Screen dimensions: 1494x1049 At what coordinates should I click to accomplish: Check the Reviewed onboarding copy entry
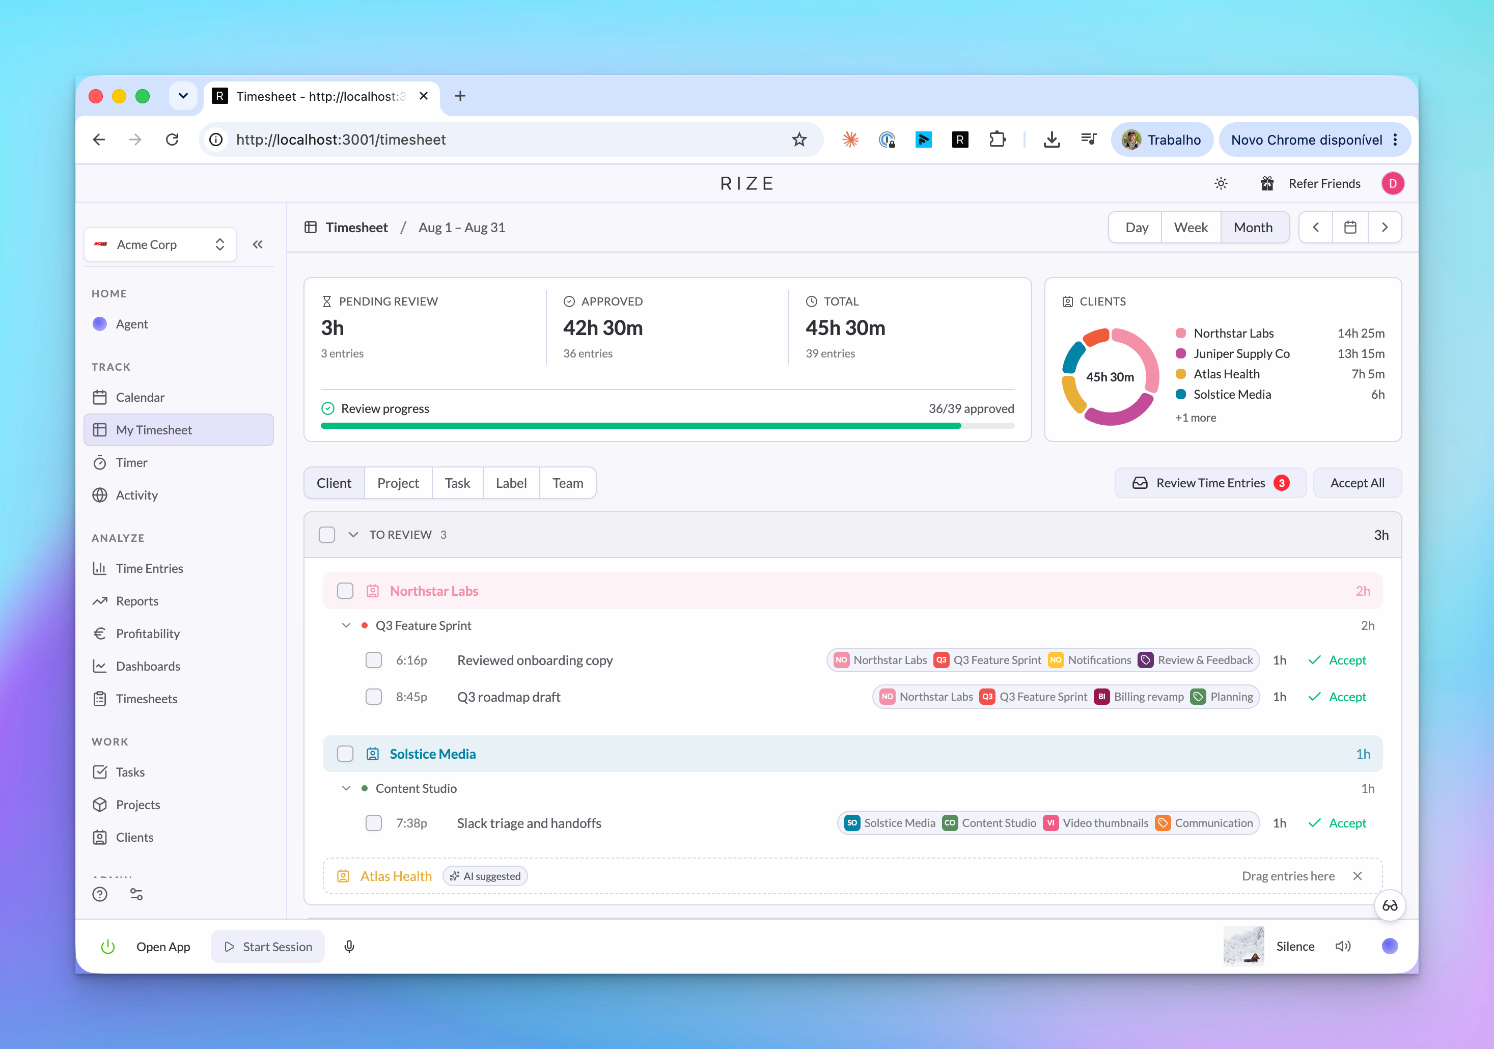tap(374, 660)
